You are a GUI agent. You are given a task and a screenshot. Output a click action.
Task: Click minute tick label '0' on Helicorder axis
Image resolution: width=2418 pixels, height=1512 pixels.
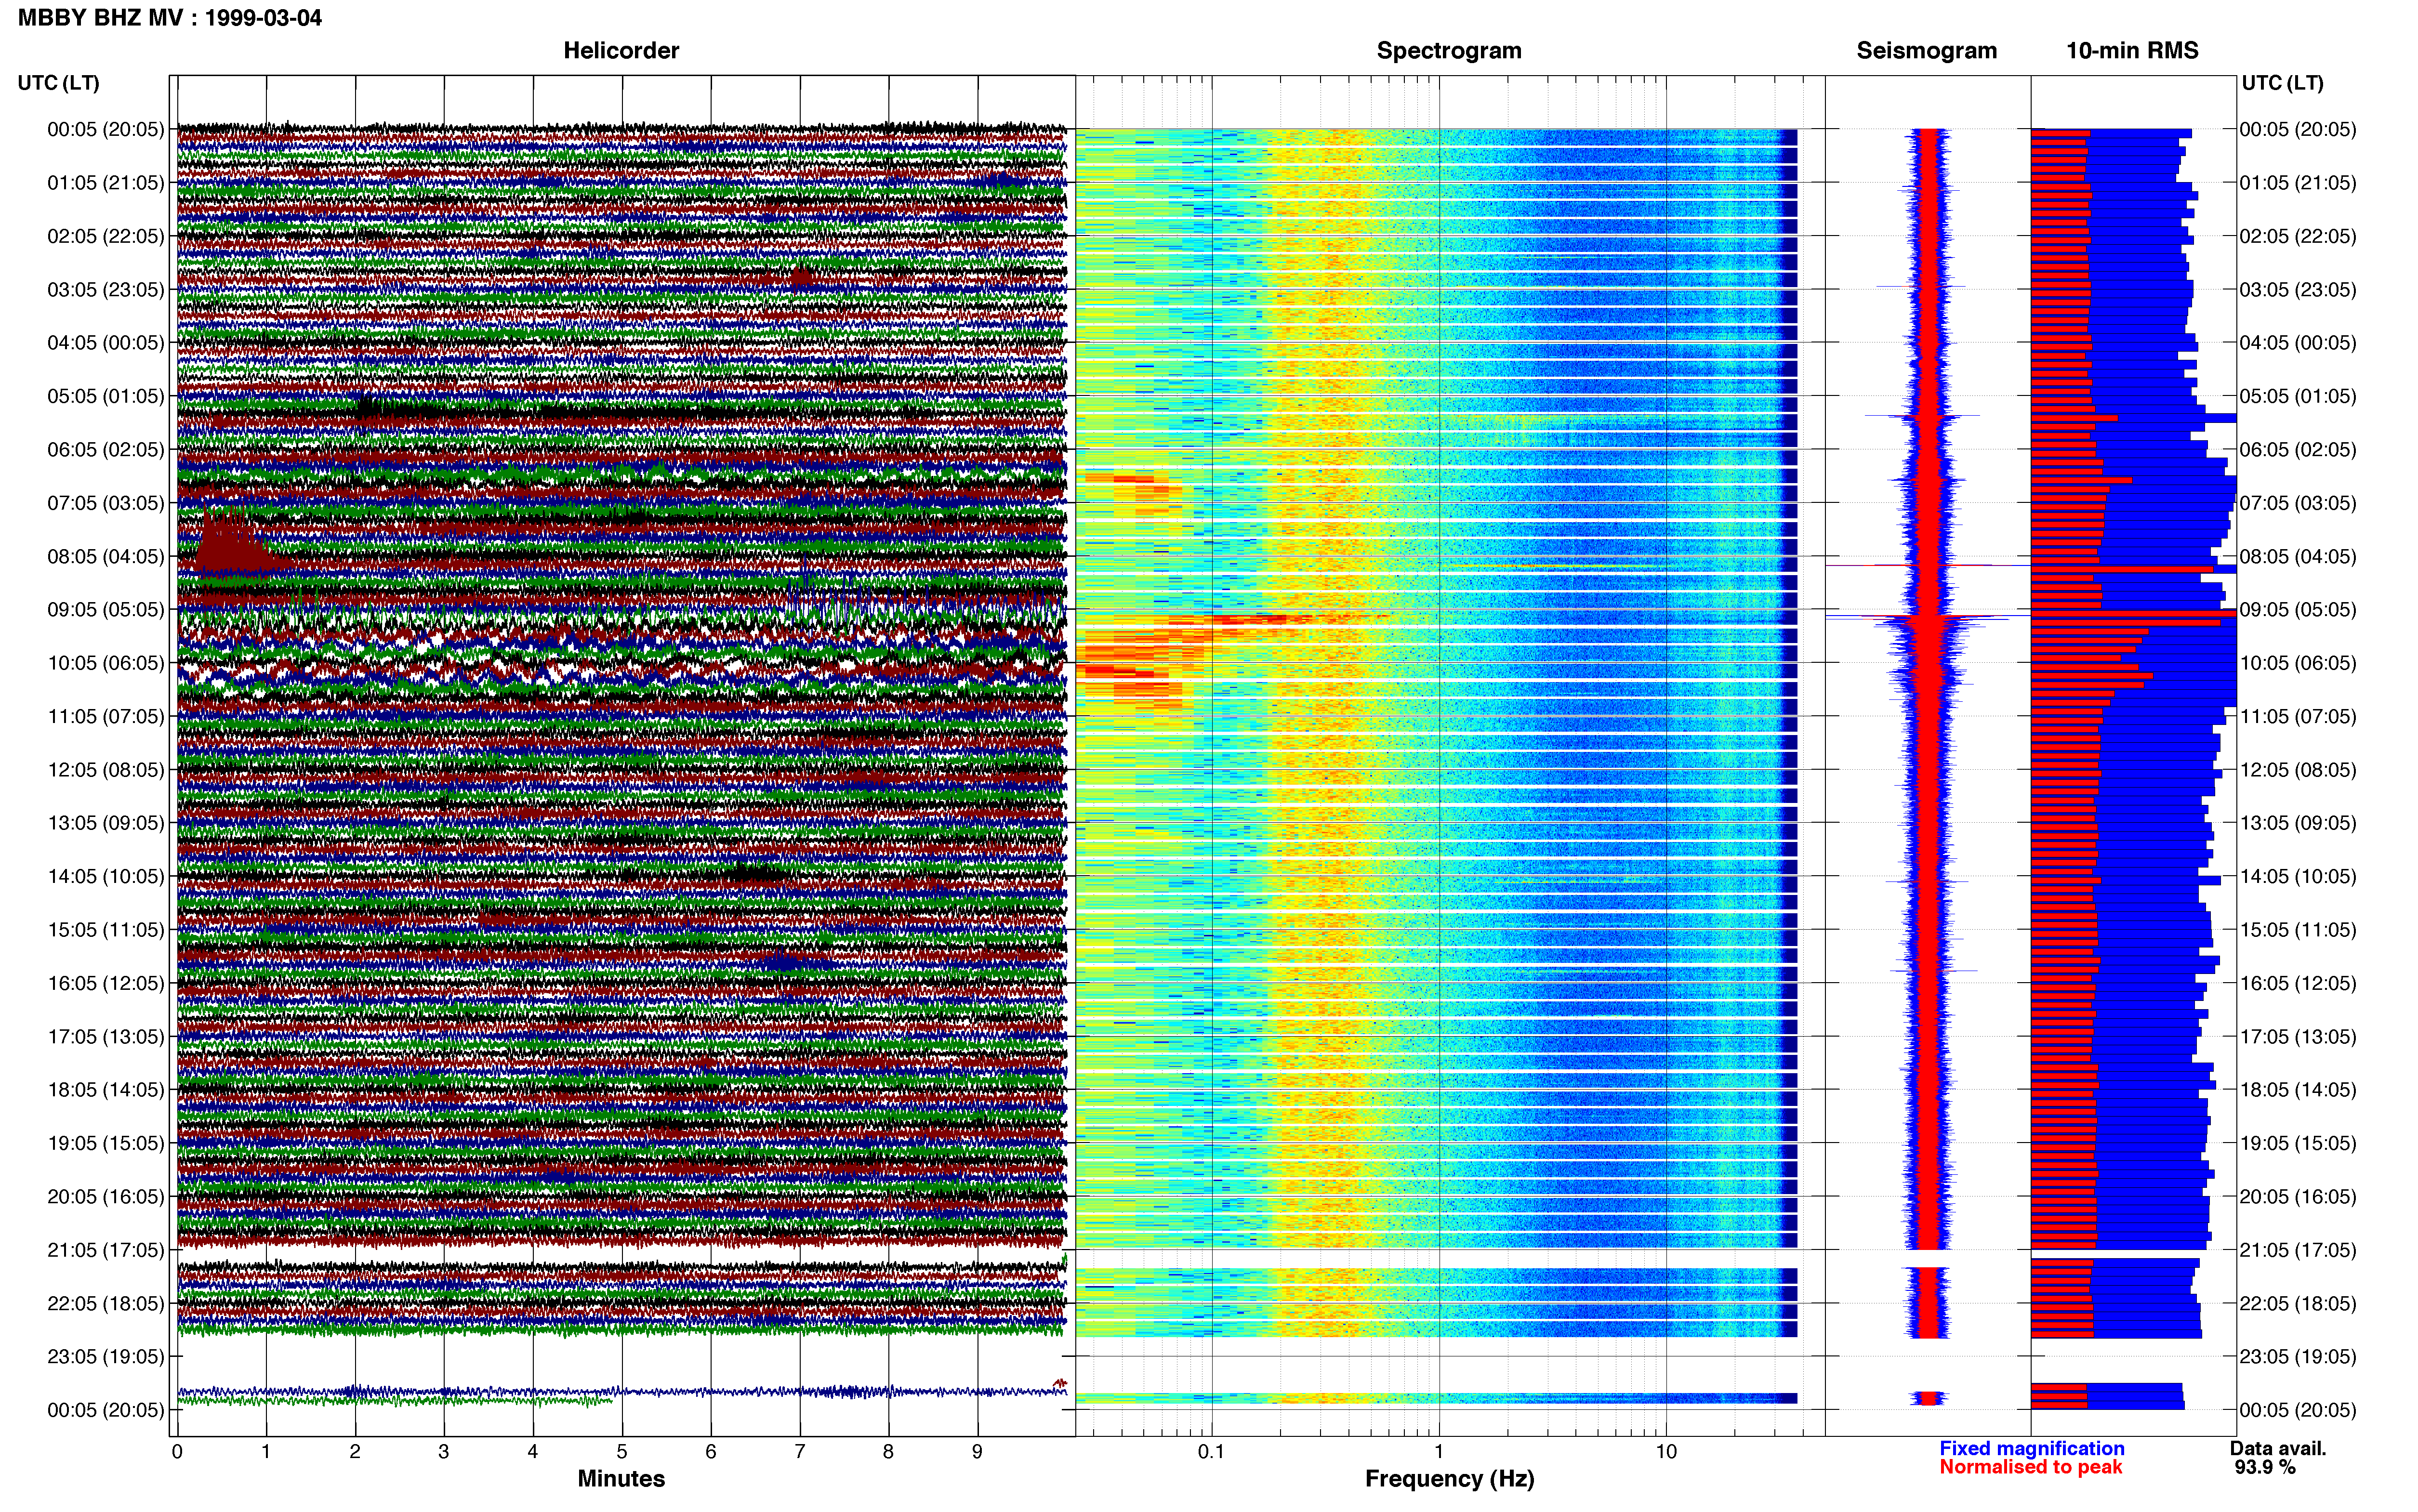tap(177, 1452)
